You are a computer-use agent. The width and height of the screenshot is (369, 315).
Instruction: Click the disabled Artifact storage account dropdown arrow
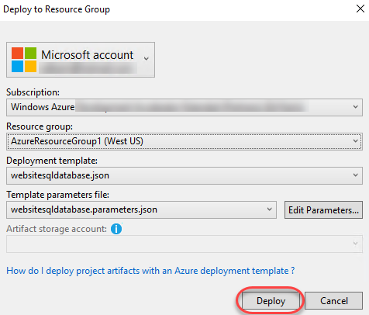(x=356, y=244)
